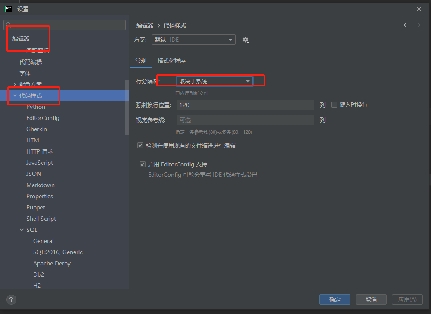
Task: Toggle 键入时换行 checkbox
Action: [334, 105]
